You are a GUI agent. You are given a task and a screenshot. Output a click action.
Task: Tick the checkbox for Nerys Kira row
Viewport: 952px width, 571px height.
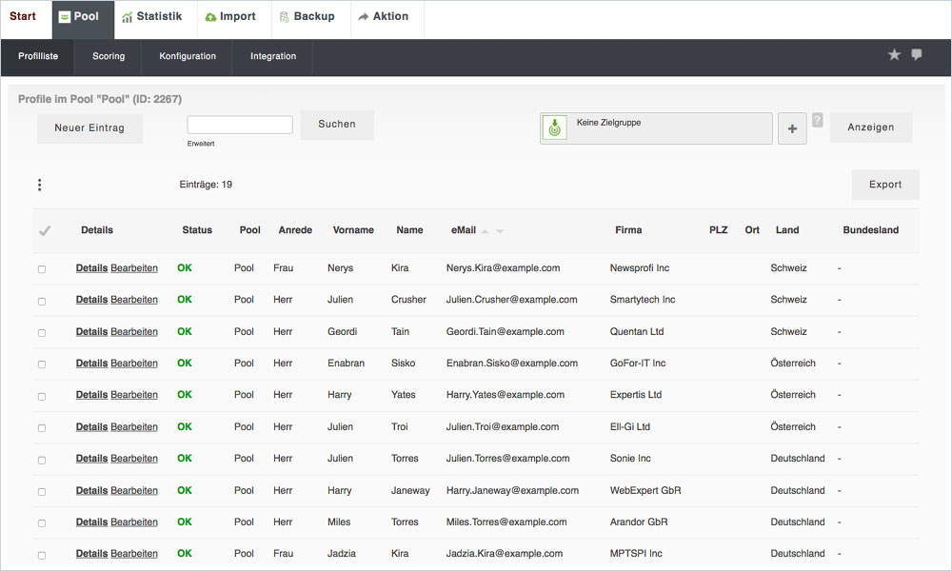42,269
